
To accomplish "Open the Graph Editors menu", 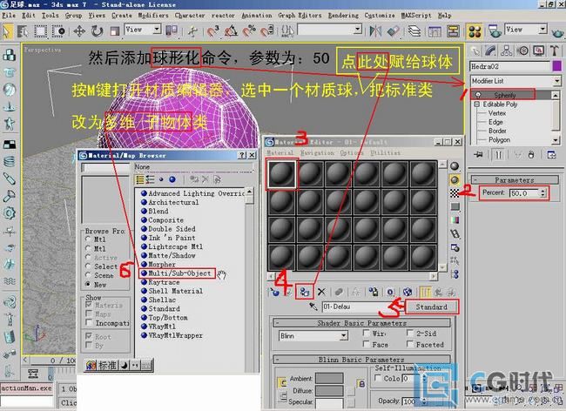I will (x=300, y=16).
